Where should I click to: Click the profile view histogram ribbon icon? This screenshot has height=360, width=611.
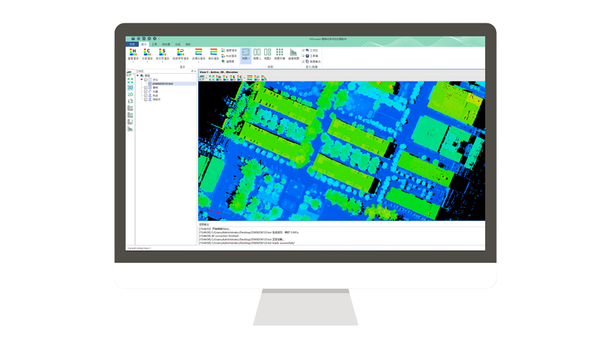coord(293,53)
